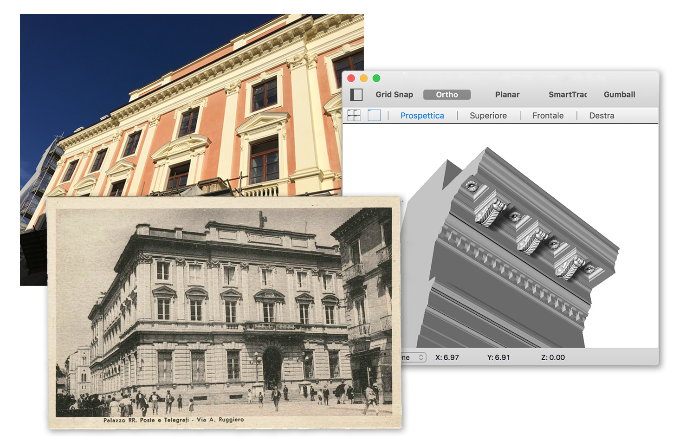Image resolution: width=673 pixels, height=441 pixels.
Task: Click the red close window button
Action: tap(351, 78)
